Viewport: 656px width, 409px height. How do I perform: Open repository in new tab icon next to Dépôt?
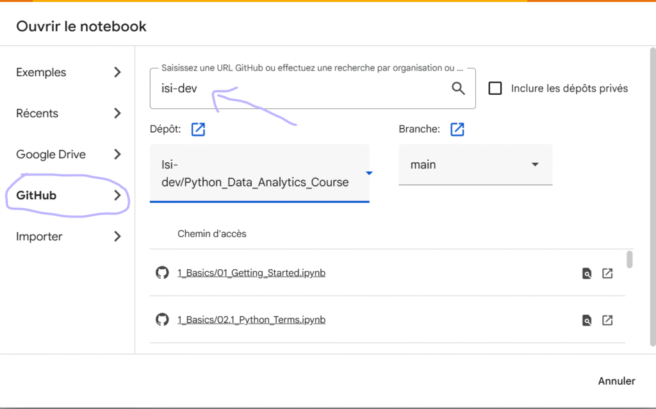pyautogui.click(x=199, y=129)
